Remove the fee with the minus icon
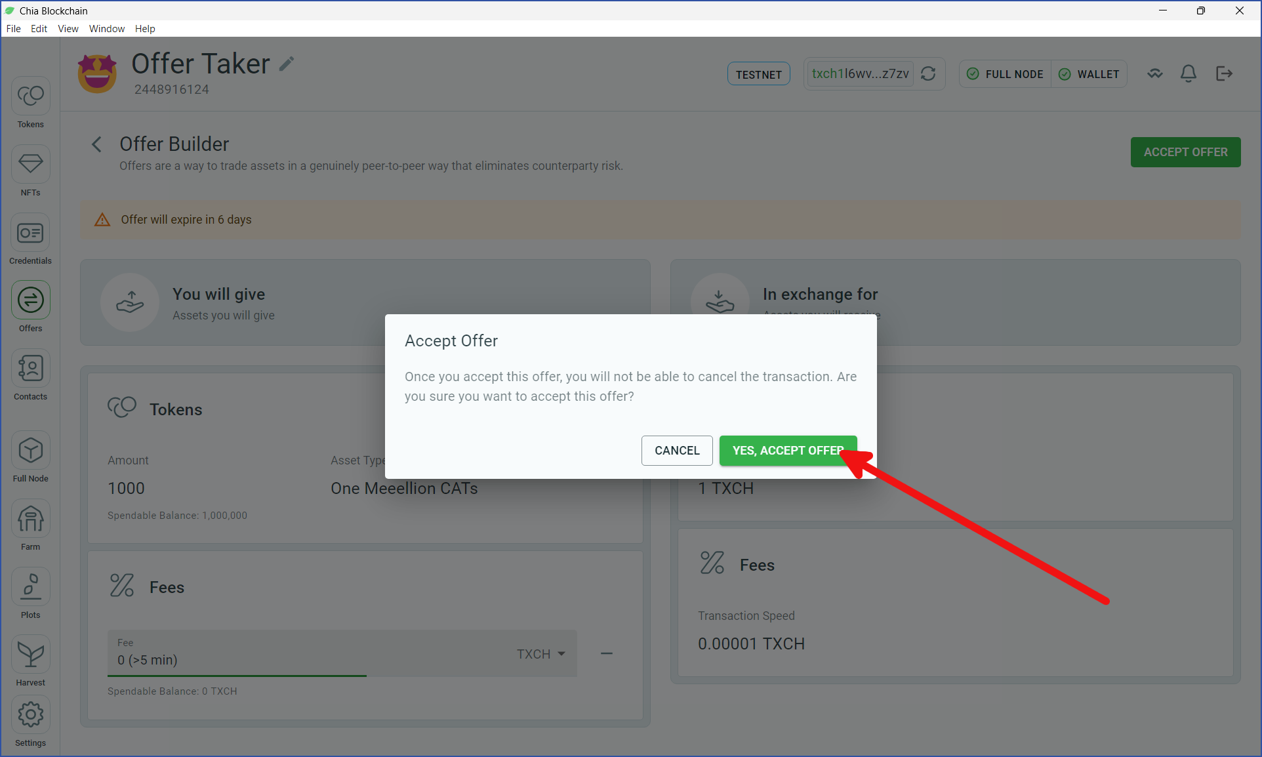Image resolution: width=1262 pixels, height=757 pixels. click(607, 653)
